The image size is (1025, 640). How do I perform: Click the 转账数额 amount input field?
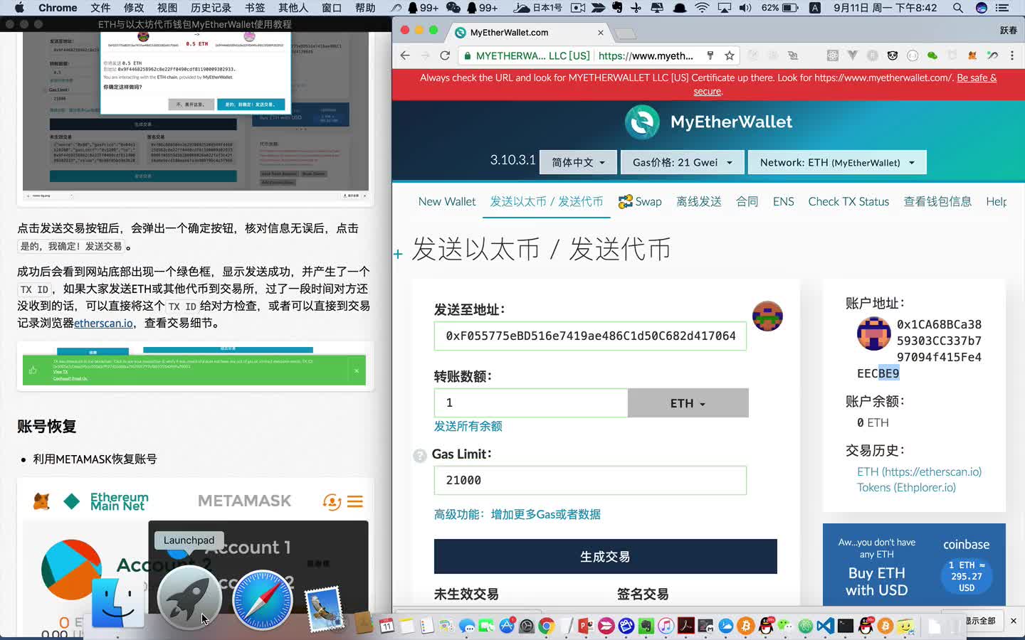click(x=531, y=403)
